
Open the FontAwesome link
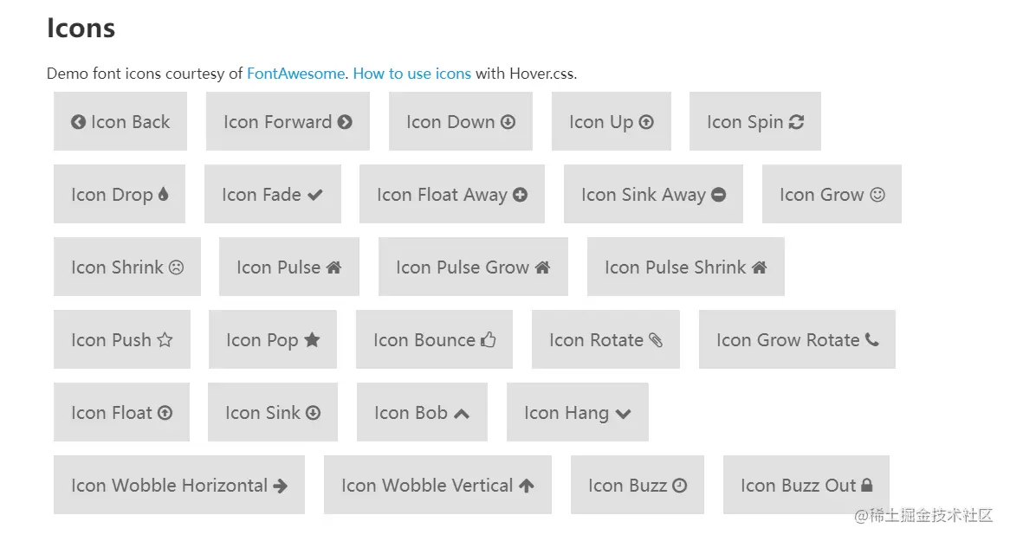(295, 74)
